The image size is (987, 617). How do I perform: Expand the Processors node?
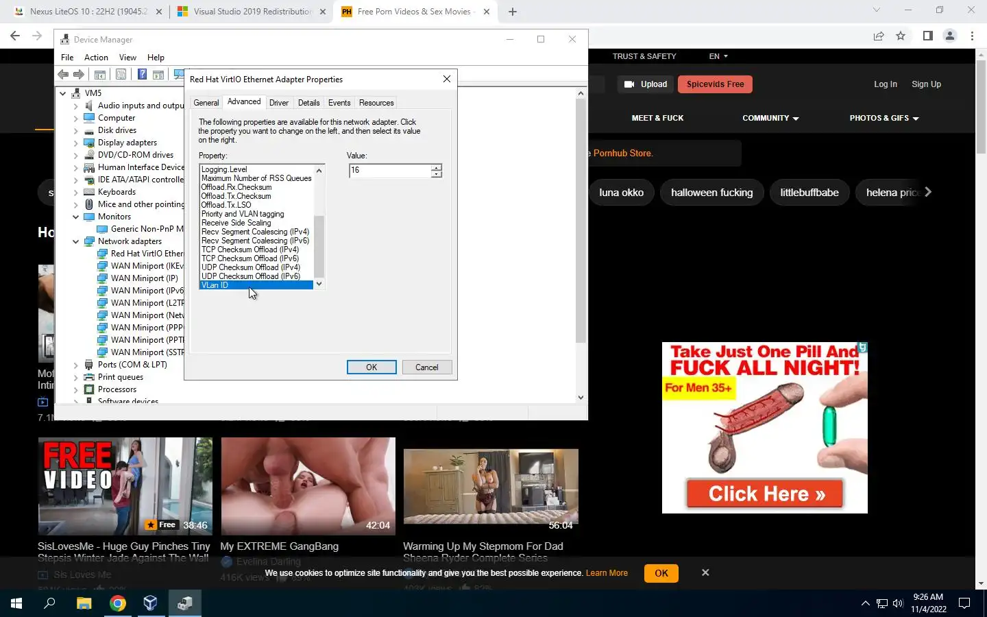pos(75,389)
